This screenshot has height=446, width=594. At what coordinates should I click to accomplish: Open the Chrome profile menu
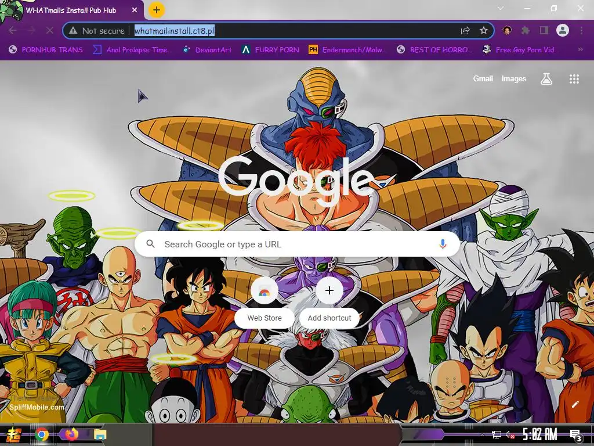click(x=563, y=30)
